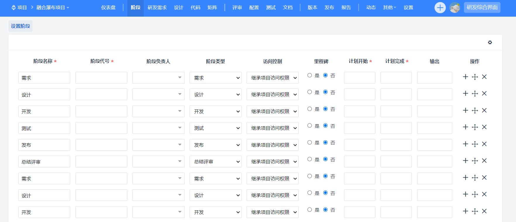Click the X icon in the 总结评审 row

point(484,161)
